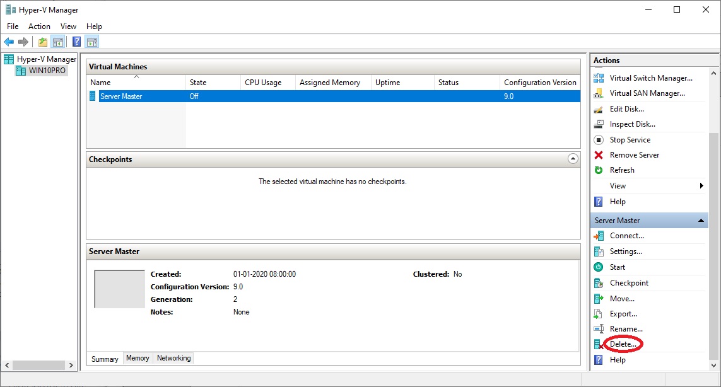
Task: Click the Virtual SAN Manager icon
Action: [x=599, y=93]
